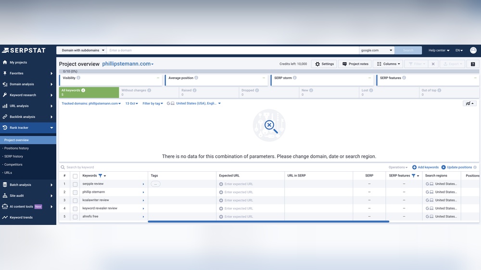Click the New tab info icon

[311, 90]
